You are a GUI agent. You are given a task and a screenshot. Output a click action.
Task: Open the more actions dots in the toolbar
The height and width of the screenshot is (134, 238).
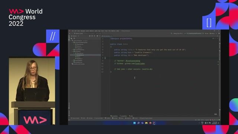[x=216, y=33]
